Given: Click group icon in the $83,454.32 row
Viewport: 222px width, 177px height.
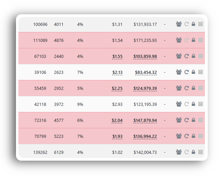Looking at the screenshot, I should [179, 72].
